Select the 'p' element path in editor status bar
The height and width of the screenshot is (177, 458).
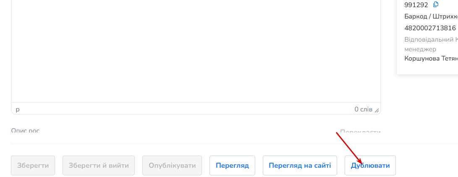[x=18, y=110]
